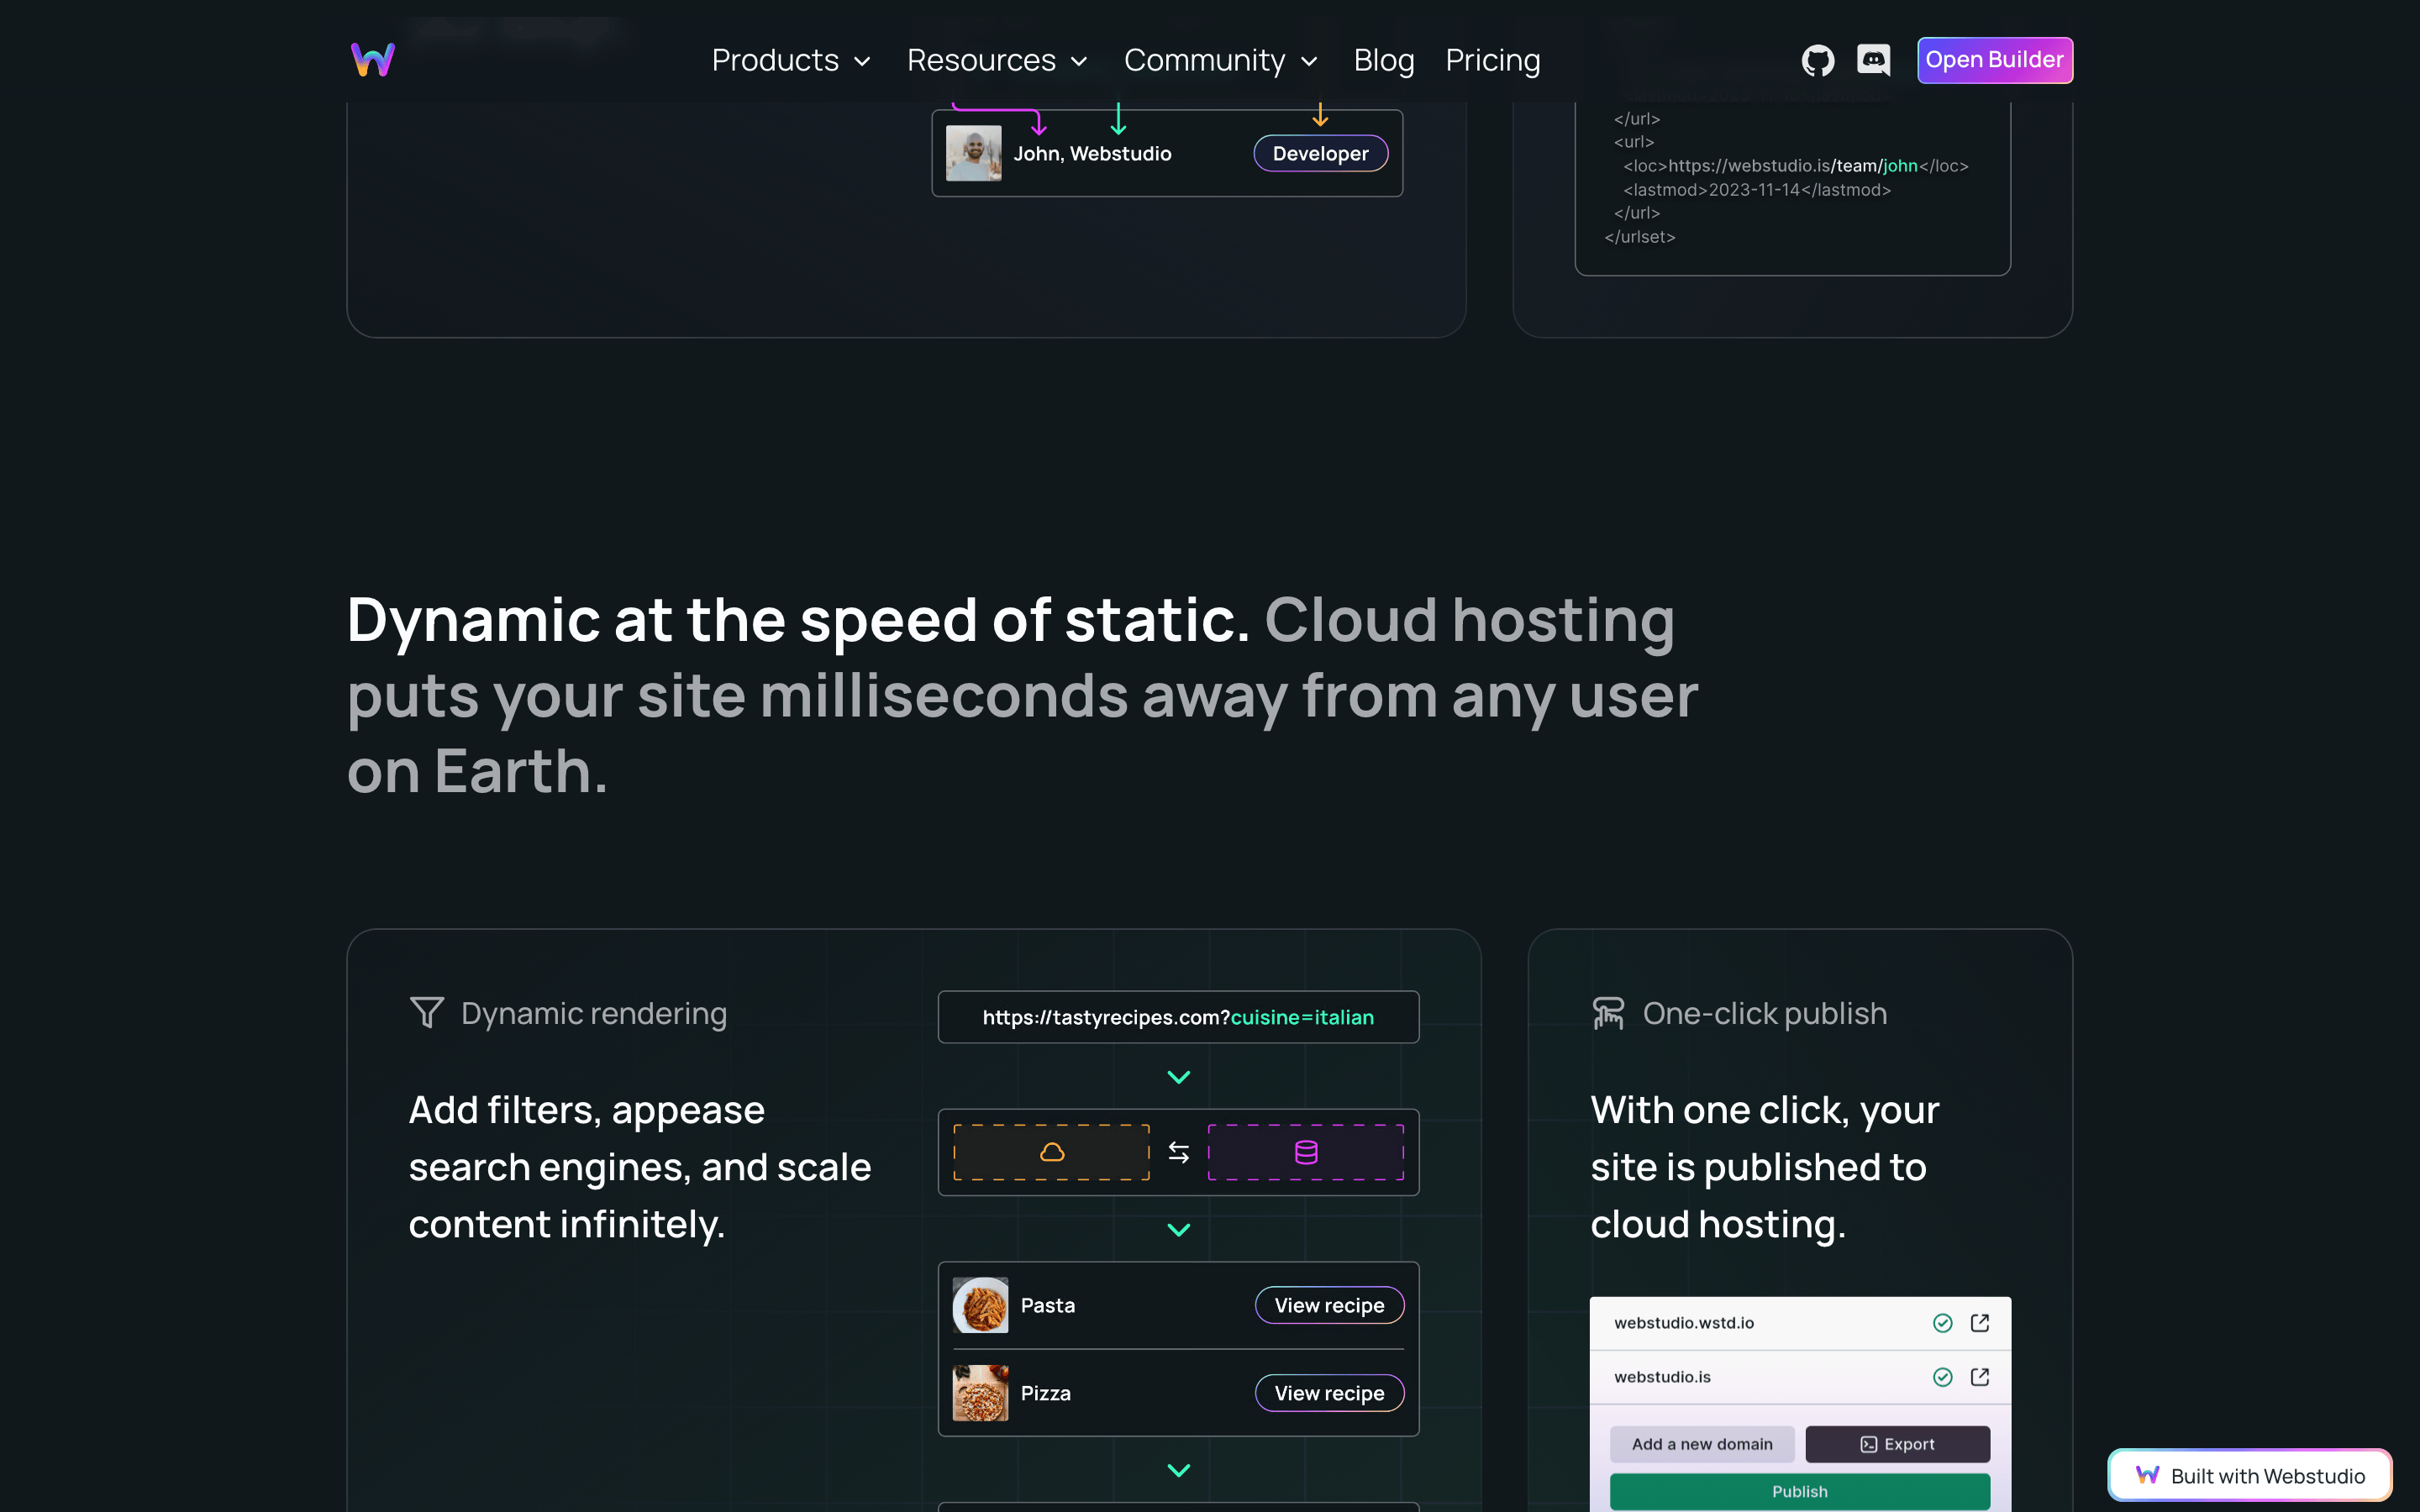This screenshot has width=2420, height=1512.
Task: Open external link for webstudio.wstd.io
Action: [1979, 1323]
